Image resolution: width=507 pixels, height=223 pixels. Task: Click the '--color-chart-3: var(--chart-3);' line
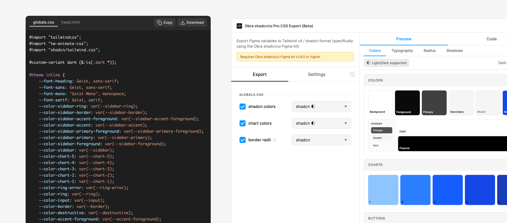tap(76, 169)
